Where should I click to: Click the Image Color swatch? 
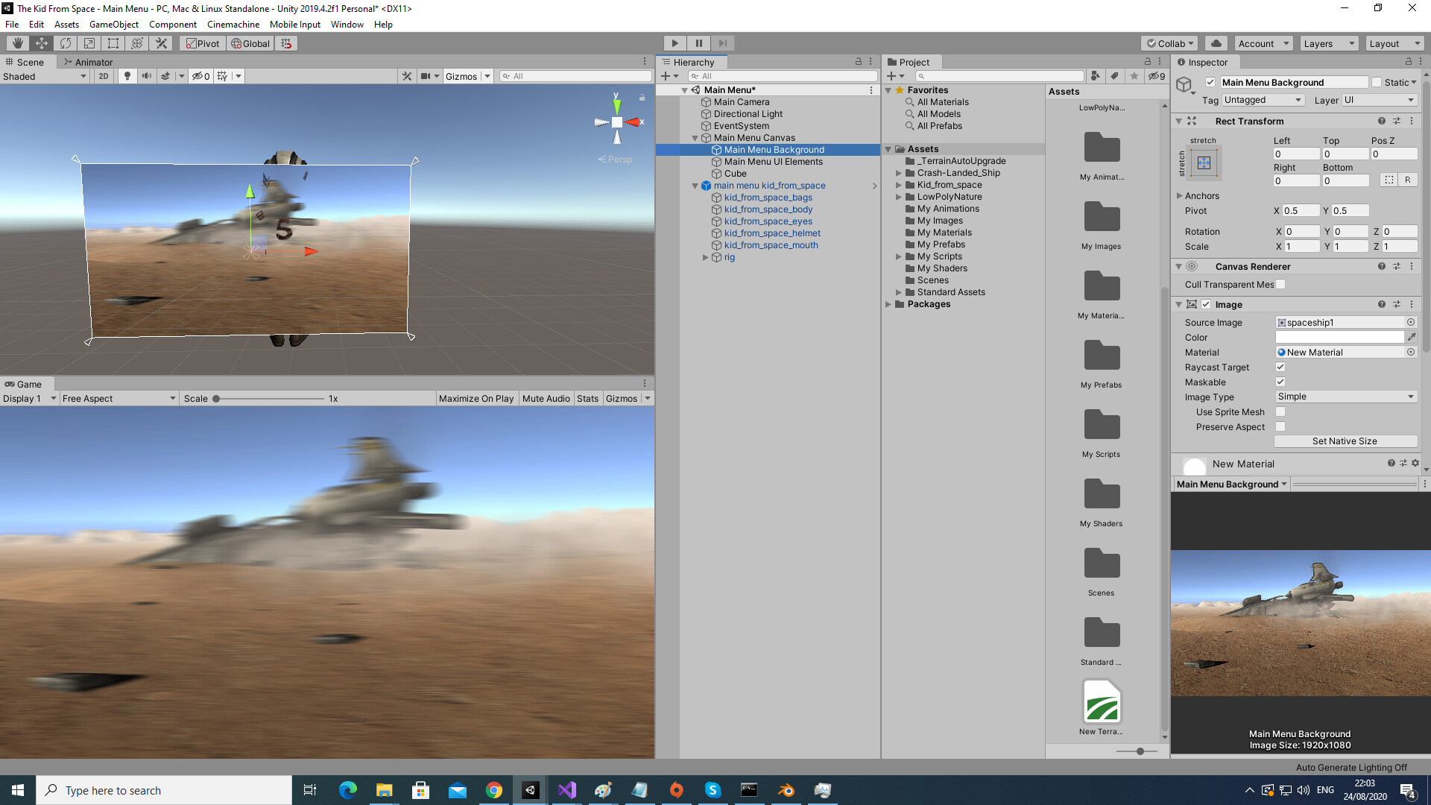1339,338
